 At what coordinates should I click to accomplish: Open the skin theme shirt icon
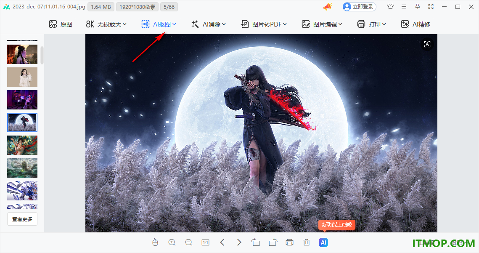(x=390, y=6)
